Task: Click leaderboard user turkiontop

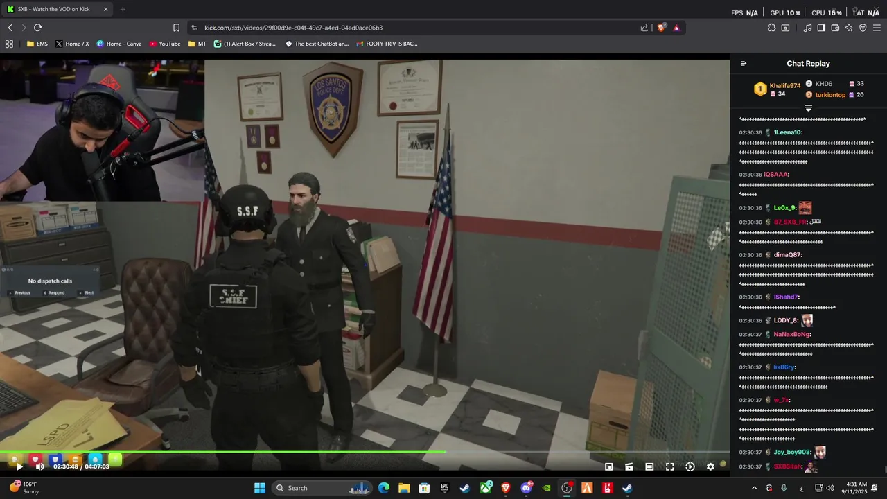Action: (830, 95)
